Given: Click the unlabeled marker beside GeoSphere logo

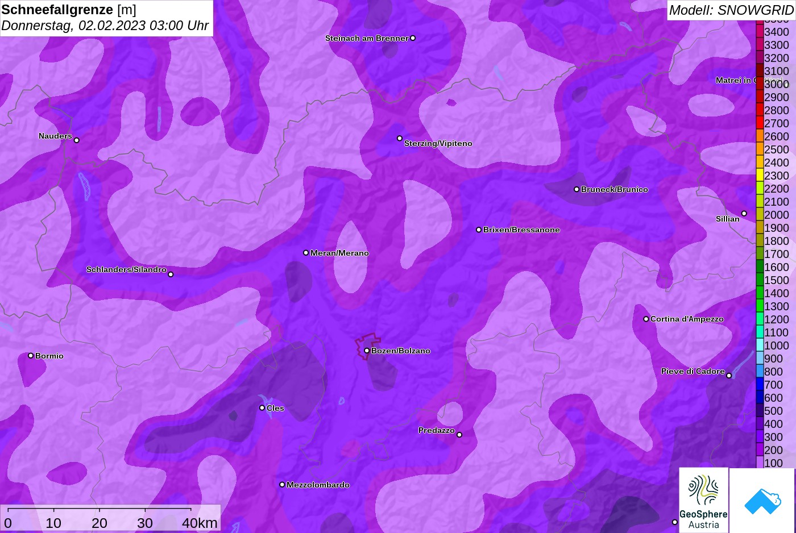Looking at the screenshot, I should (x=675, y=522).
